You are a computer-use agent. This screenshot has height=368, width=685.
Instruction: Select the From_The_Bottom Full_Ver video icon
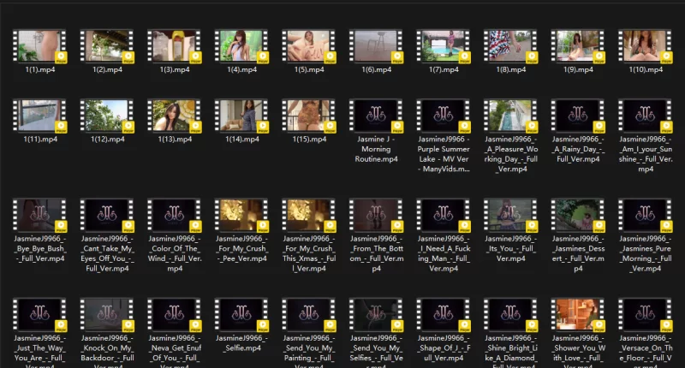[x=376, y=215]
